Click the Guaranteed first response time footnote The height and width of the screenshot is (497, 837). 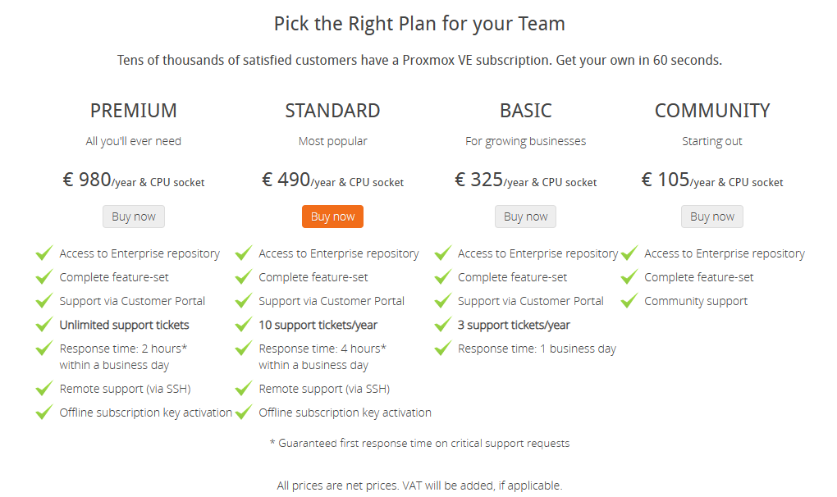pyautogui.click(x=419, y=443)
